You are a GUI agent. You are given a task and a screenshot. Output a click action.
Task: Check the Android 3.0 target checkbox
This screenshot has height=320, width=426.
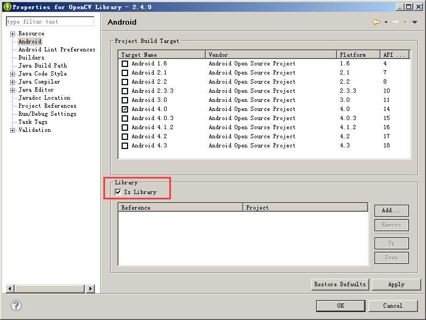pos(125,100)
